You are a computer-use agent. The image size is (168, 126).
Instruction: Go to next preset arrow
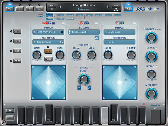tap(108, 7)
